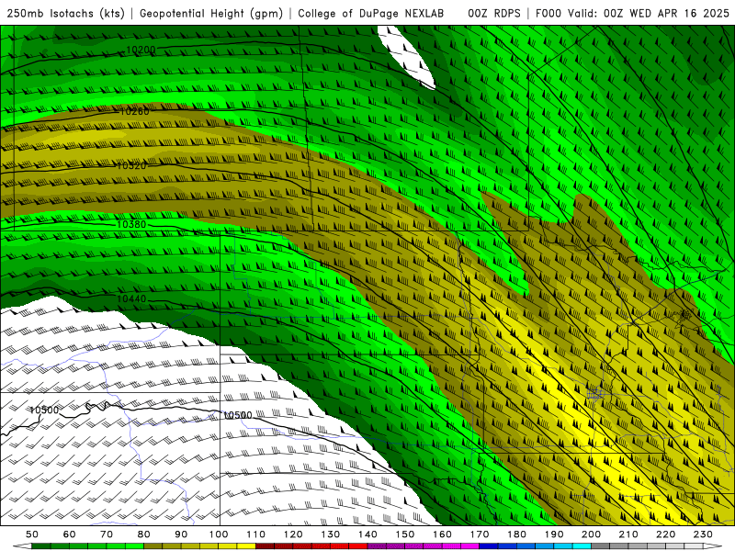Select the 140 legend number
The image size is (735, 551).
pos(367,534)
